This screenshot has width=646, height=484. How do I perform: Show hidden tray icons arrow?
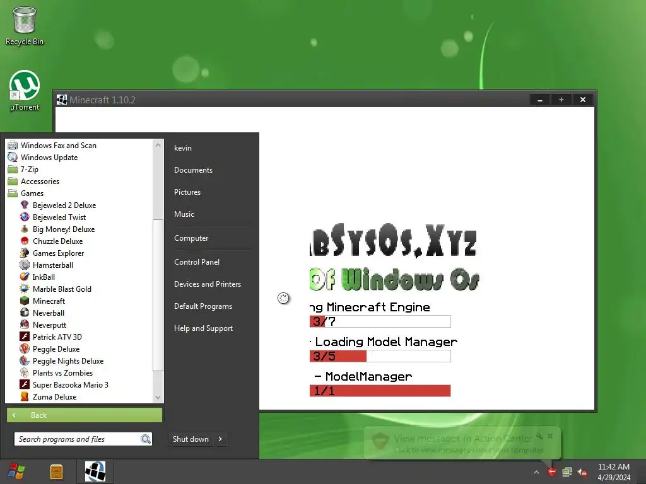pos(536,472)
